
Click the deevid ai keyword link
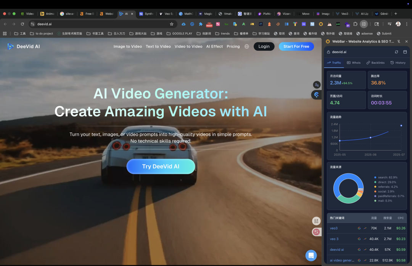337,250
